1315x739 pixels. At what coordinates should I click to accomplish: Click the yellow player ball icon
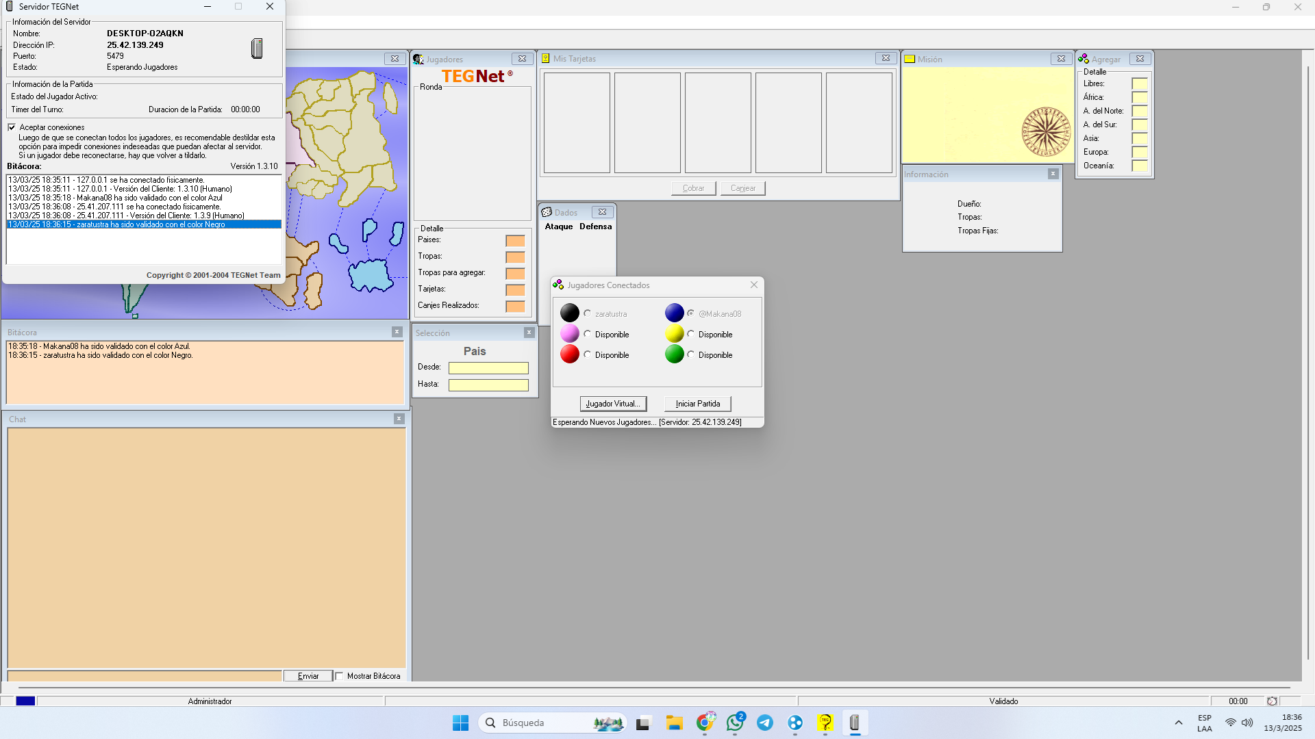point(675,333)
